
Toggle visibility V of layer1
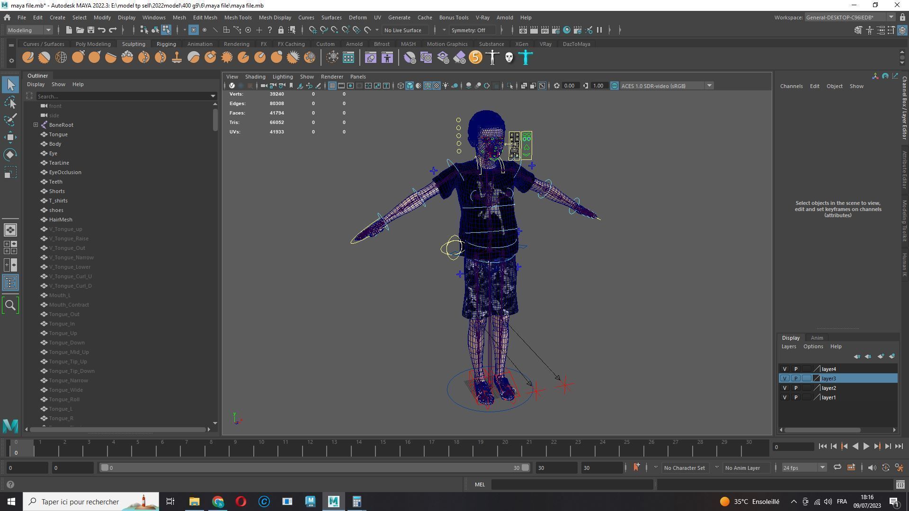point(784,397)
